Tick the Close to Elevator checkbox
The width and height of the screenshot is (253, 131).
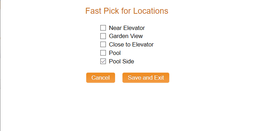point(103,44)
